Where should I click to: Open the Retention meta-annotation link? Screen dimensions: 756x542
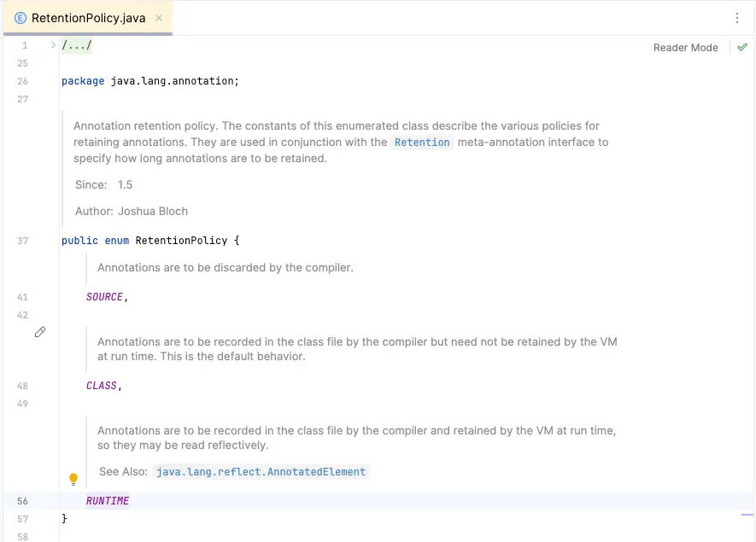422,143
